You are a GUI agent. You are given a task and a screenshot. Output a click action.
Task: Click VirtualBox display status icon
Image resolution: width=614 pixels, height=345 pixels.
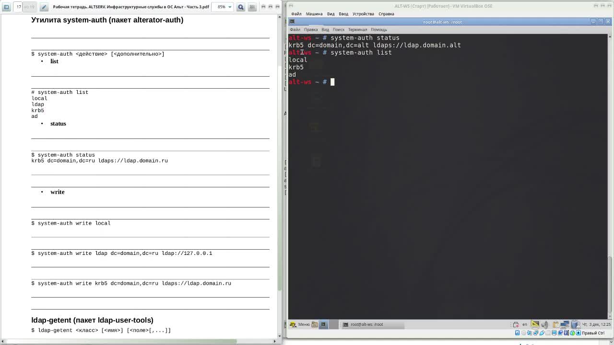click(554, 333)
